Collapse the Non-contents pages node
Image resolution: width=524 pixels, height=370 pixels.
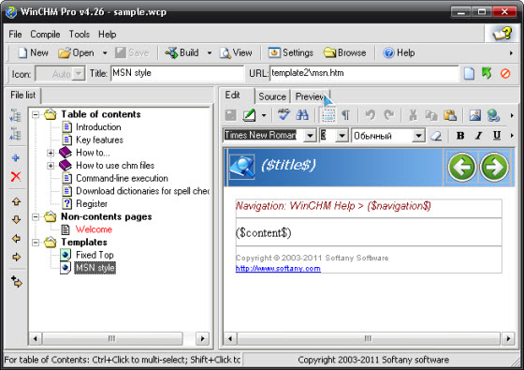[36, 217]
